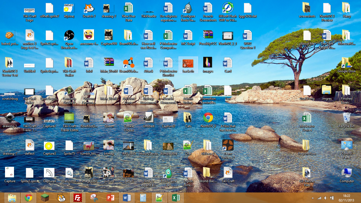Click the Scratch cat taskbar icon
361x203 pixels.
61,198
